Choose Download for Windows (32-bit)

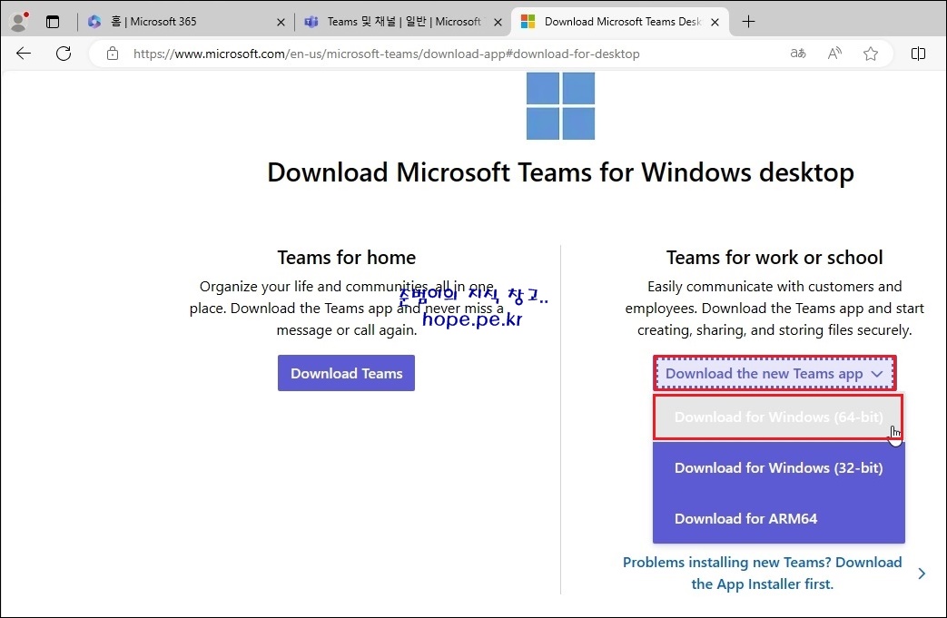click(x=778, y=467)
